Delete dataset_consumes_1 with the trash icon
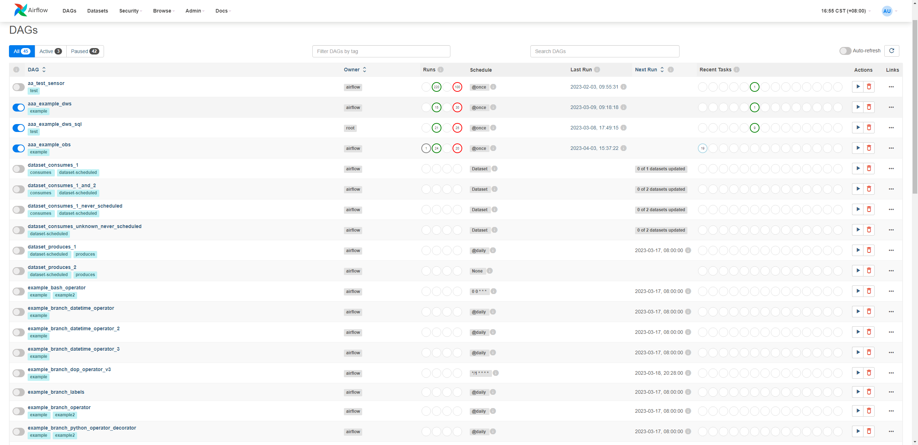Screen dimensions: 918x445 (x=869, y=168)
